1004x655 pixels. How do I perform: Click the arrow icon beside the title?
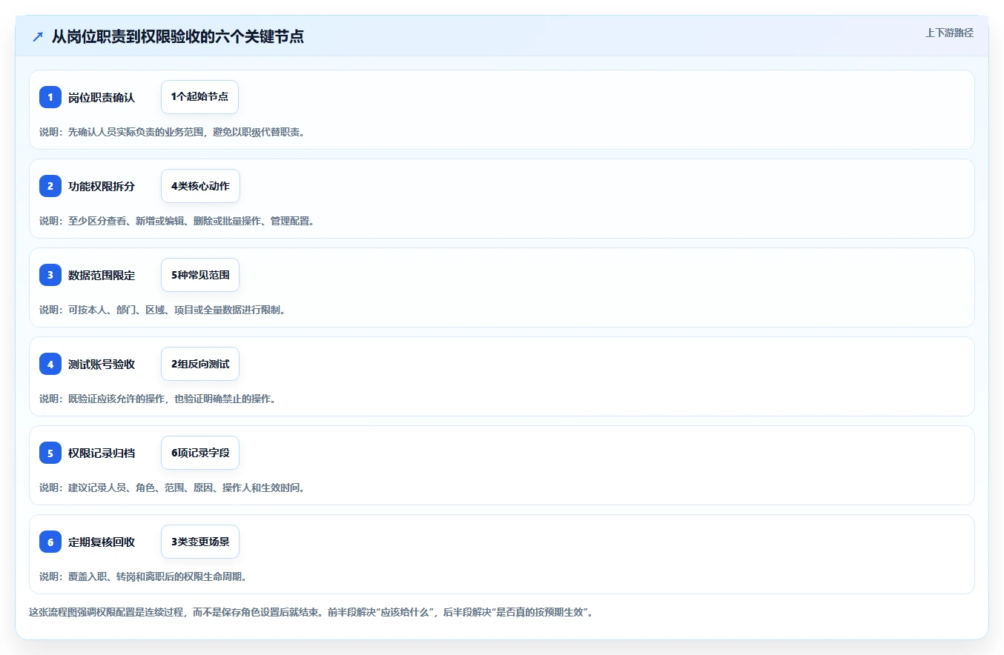(38, 37)
